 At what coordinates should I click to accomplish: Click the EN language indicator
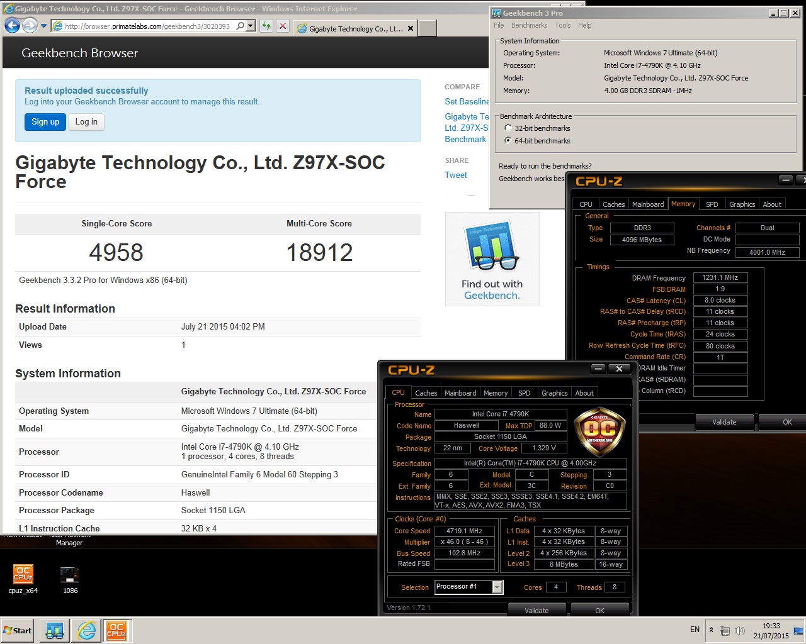click(x=695, y=630)
